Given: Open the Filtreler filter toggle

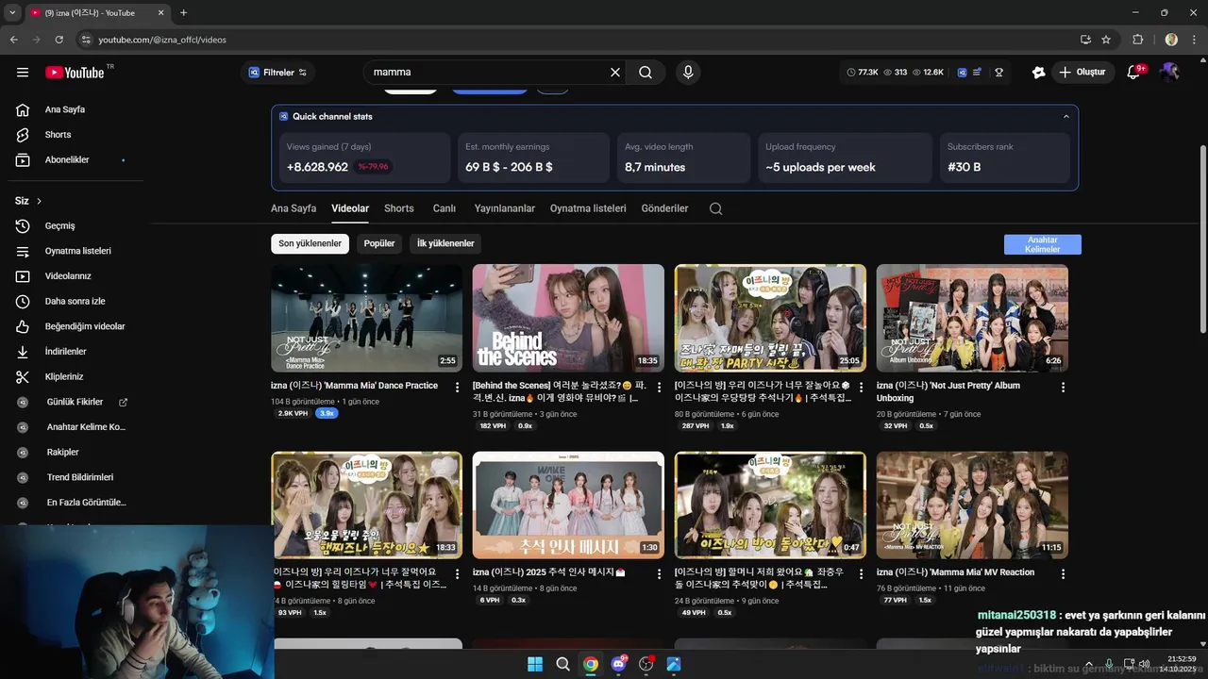Looking at the screenshot, I should point(277,73).
